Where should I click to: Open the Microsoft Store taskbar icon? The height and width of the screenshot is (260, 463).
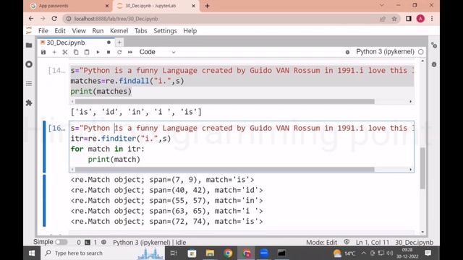[x=192, y=253]
